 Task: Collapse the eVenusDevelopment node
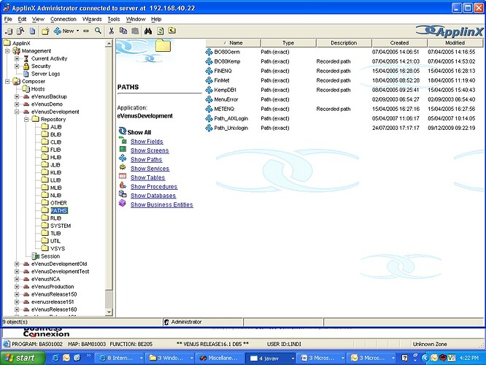click(x=17, y=112)
